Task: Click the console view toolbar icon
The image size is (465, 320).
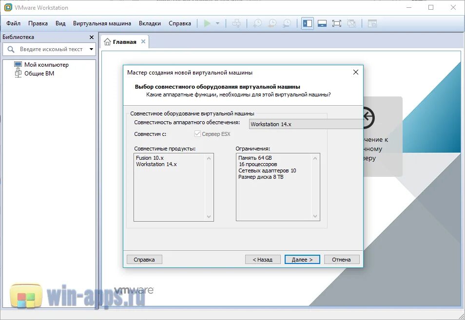Action: pos(372,23)
